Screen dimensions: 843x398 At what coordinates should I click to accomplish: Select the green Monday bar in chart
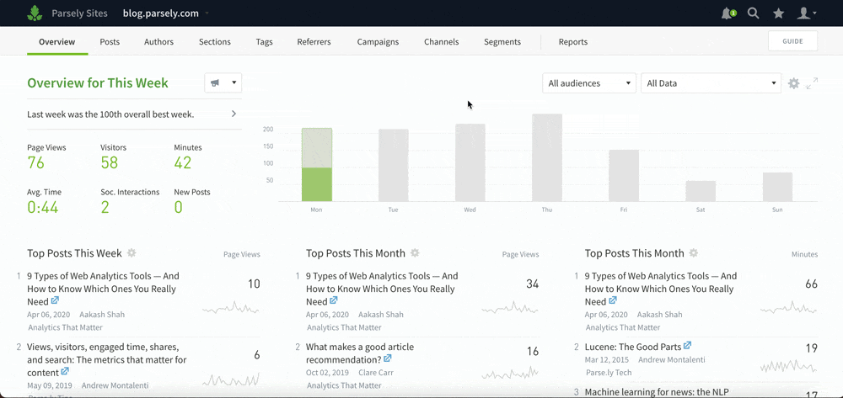click(x=316, y=184)
